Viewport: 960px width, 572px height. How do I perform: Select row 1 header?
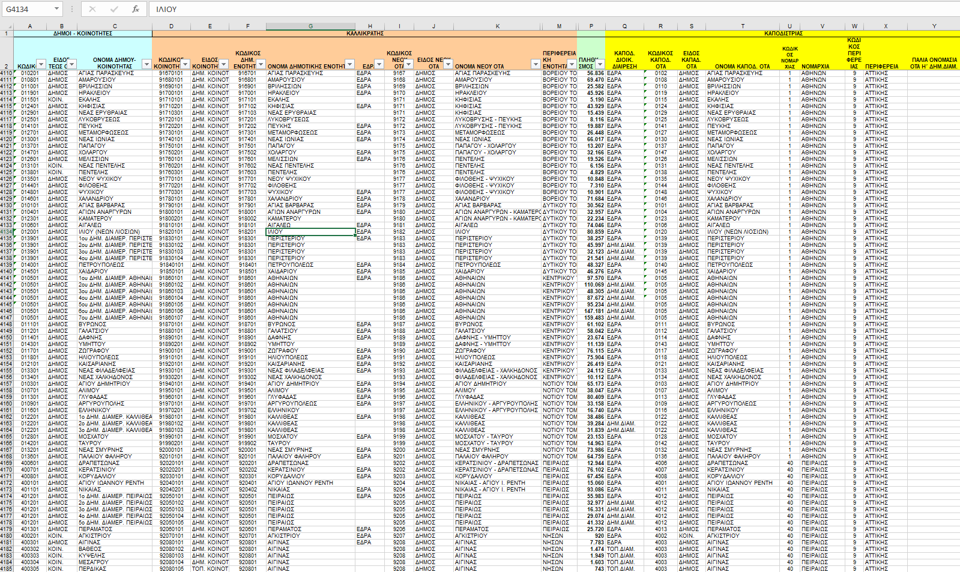7,34
